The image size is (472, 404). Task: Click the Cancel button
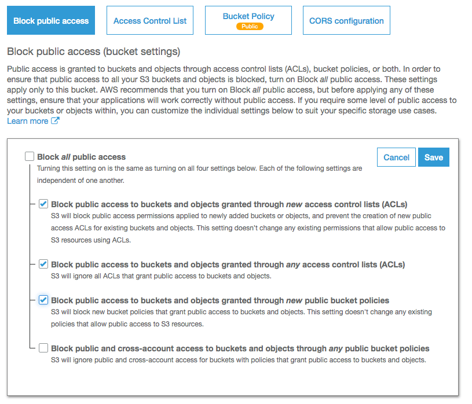point(396,157)
